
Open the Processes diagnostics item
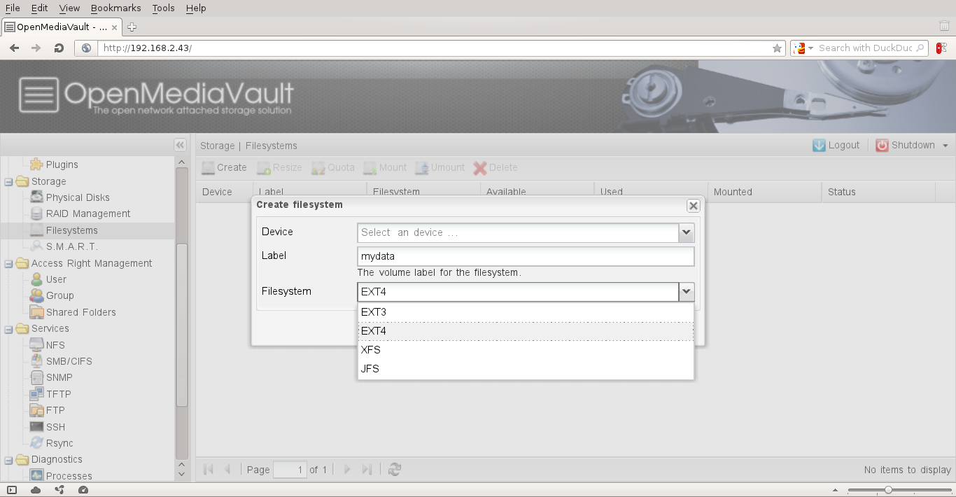tap(69, 476)
